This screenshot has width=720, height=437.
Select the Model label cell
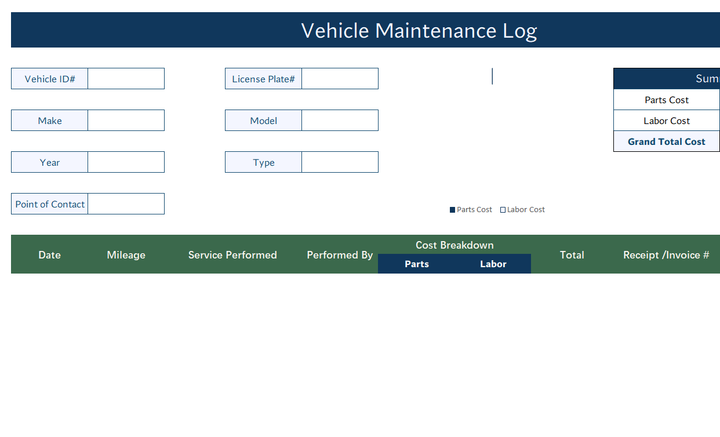pyautogui.click(x=264, y=121)
